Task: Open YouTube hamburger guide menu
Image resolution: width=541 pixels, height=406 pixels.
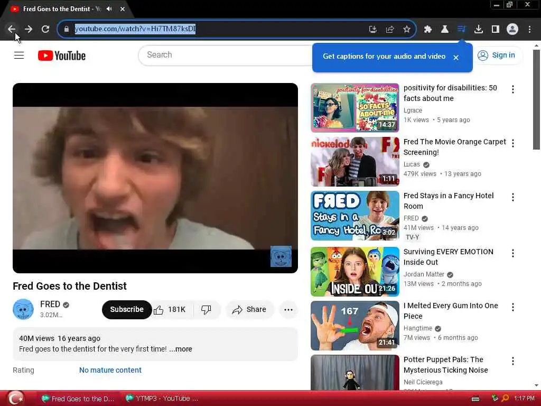Action: click(x=19, y=55)
